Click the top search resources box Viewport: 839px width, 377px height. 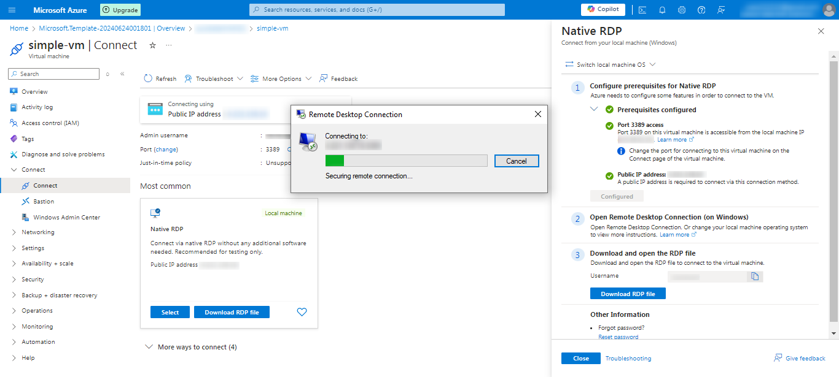377,10
